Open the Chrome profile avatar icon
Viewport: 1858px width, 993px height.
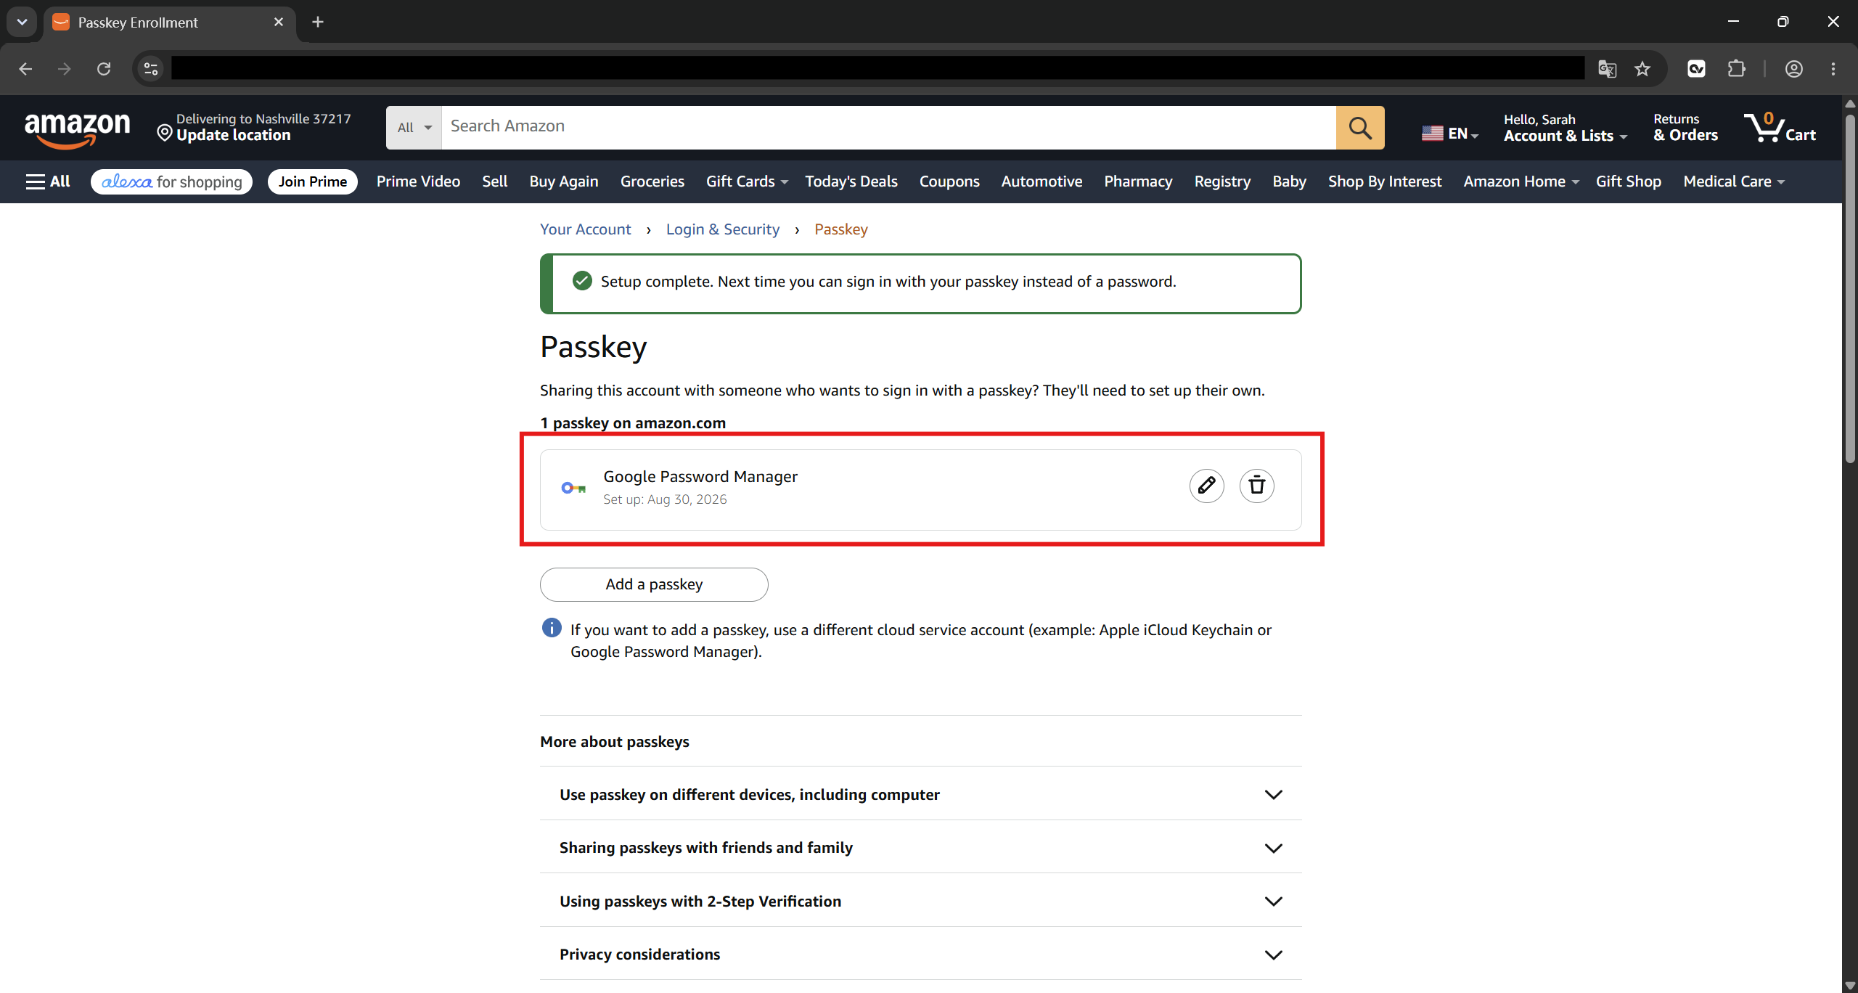click(x=1794, y=69)
